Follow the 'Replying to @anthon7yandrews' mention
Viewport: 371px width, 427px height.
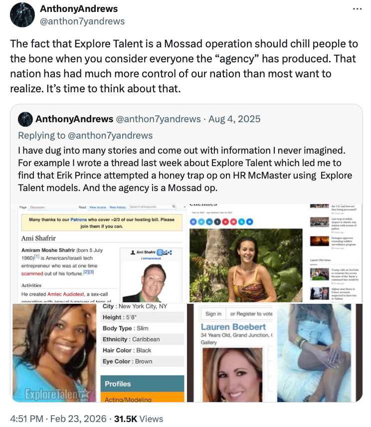tap(110, 135)
